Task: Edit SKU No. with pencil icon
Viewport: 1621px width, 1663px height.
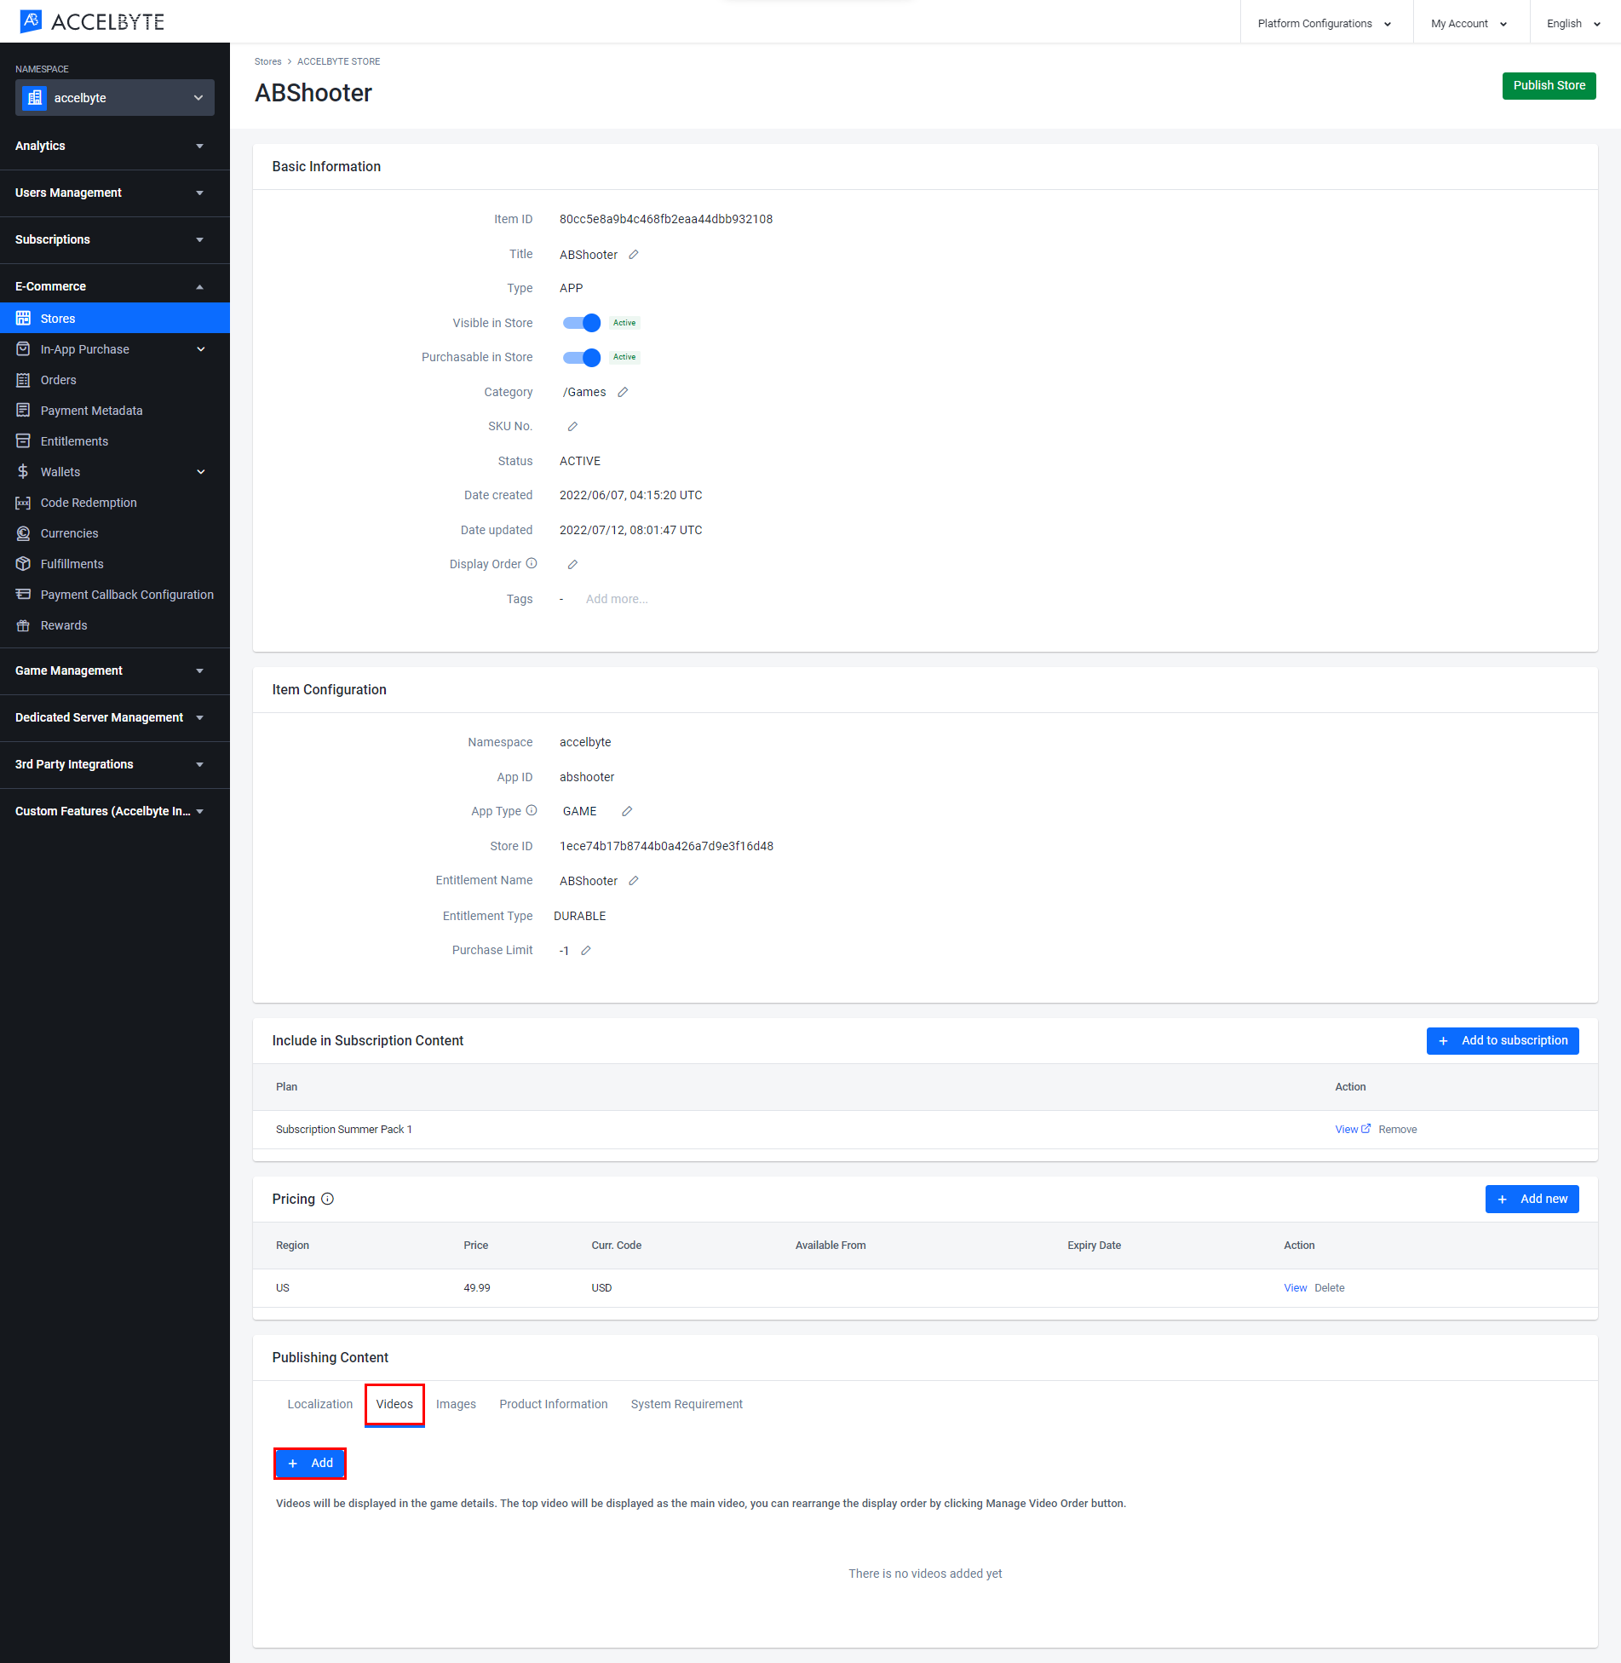Action: coord(572,427)
